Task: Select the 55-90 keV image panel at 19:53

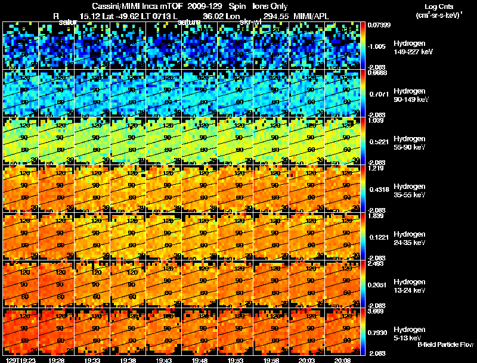Action: (x=236, y=141)
